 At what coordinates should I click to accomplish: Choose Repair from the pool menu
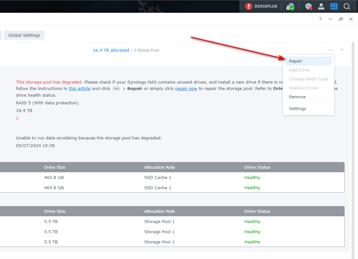pyautogui.click(x=308, y=61)
